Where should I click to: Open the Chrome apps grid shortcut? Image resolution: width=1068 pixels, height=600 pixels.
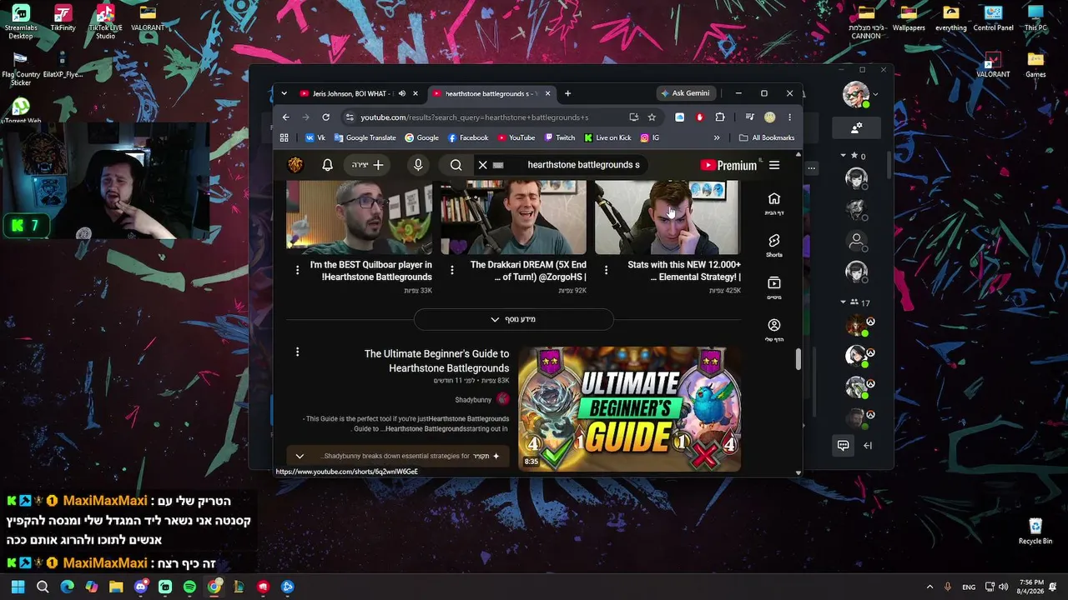[x=284, y=137]
